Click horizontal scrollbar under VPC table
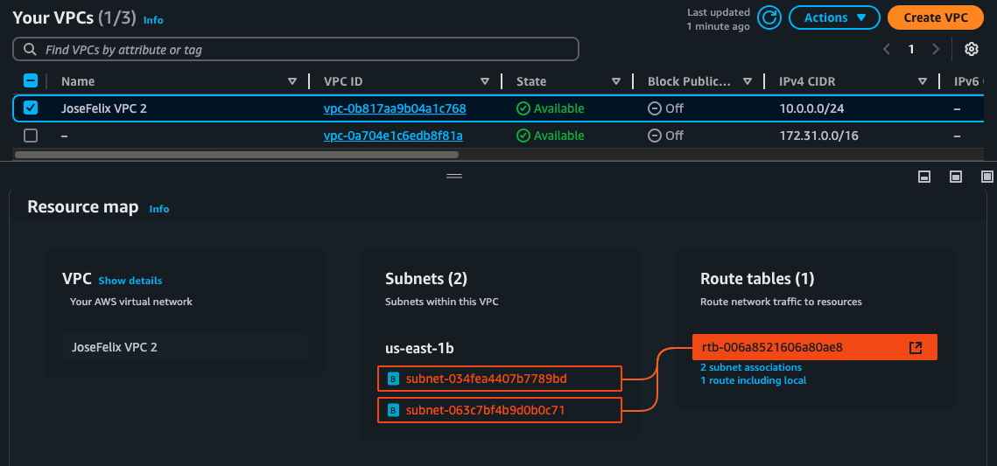Image resolution: width=997 pixels, height=466 pixels. pyautogui.click(x=235, y=154)
